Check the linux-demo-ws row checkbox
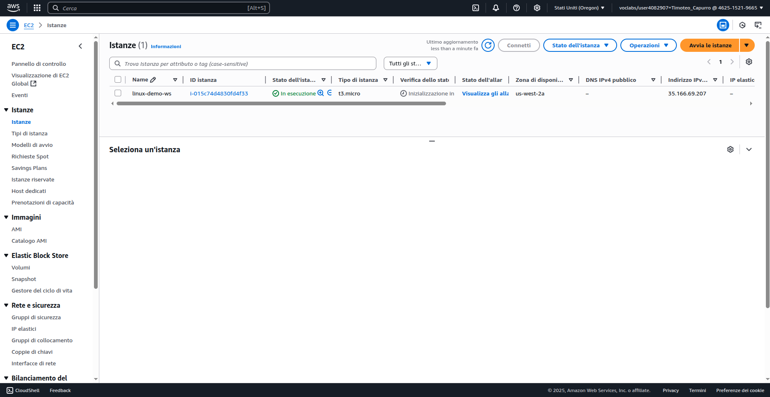The image size is (770, 397). [118, 93]
